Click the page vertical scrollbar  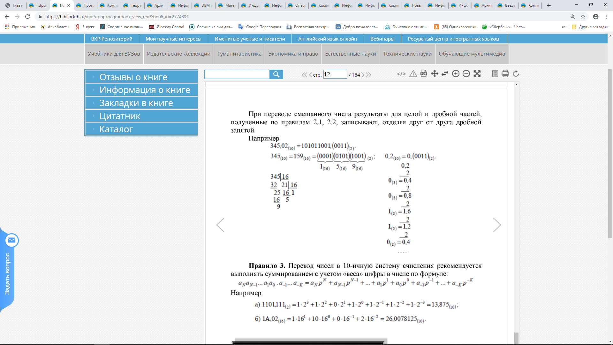[610, 153]
